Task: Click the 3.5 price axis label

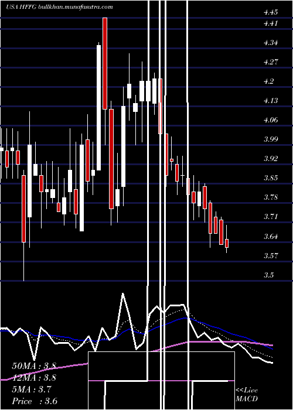Action: [x=268, y=275]
